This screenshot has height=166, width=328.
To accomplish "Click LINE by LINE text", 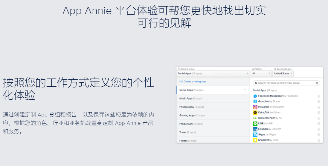I will tap(265, 124).
